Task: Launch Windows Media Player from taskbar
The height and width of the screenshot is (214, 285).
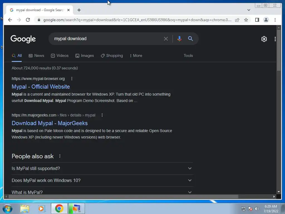Action: point(42,208)
